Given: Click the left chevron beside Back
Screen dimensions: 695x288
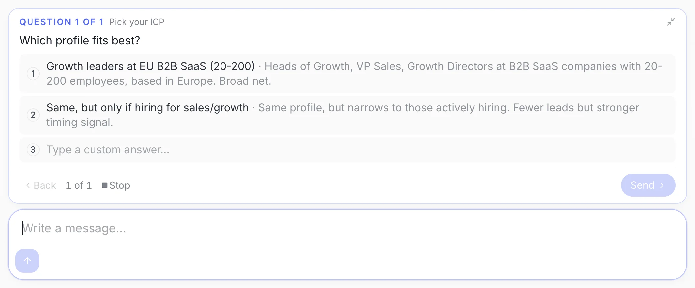Looking at the screenshot, I should [28, 185].
